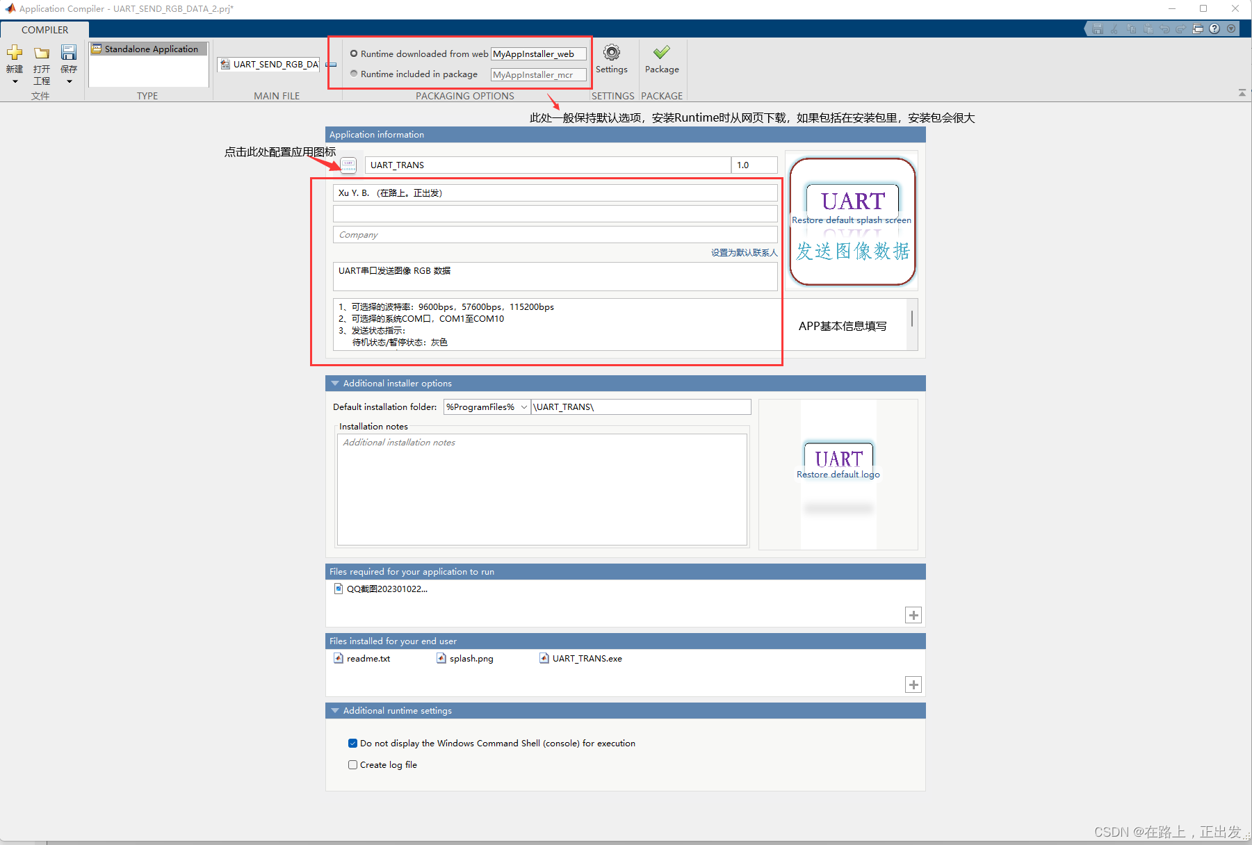This screenshot has height=845, width=1252.
Task: Click Restore default logo link
Action: [x=838, y=475]
